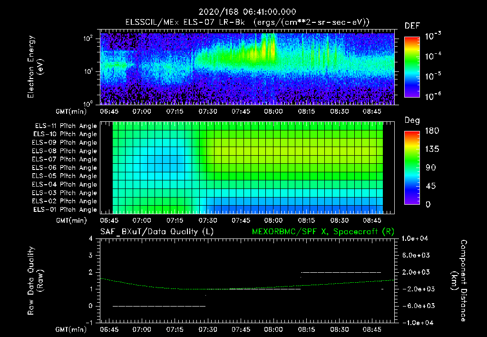The image size is (487, 337).
Task: Click the 07:30 time label under the spectrogram
Action: pos(208,111)
